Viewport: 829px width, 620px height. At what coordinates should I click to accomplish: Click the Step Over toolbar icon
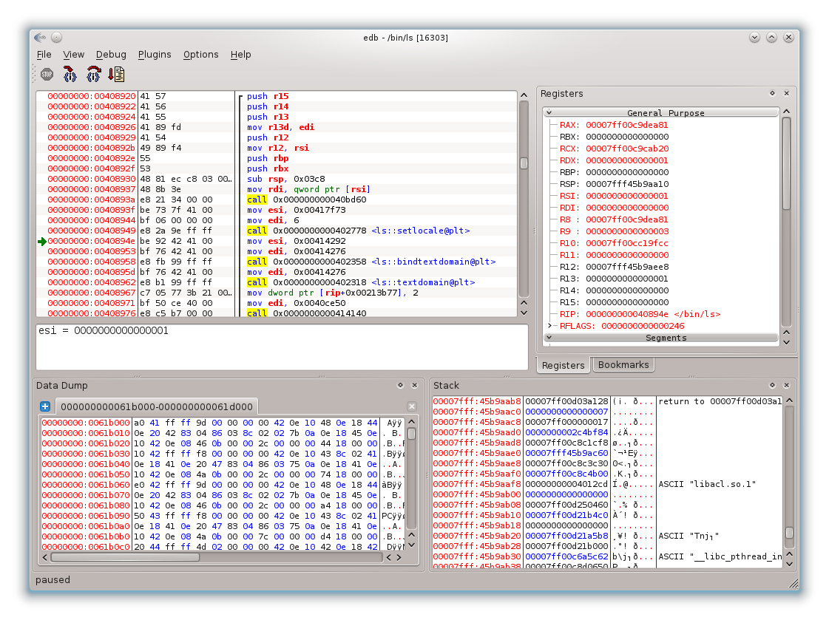point(94,75)
